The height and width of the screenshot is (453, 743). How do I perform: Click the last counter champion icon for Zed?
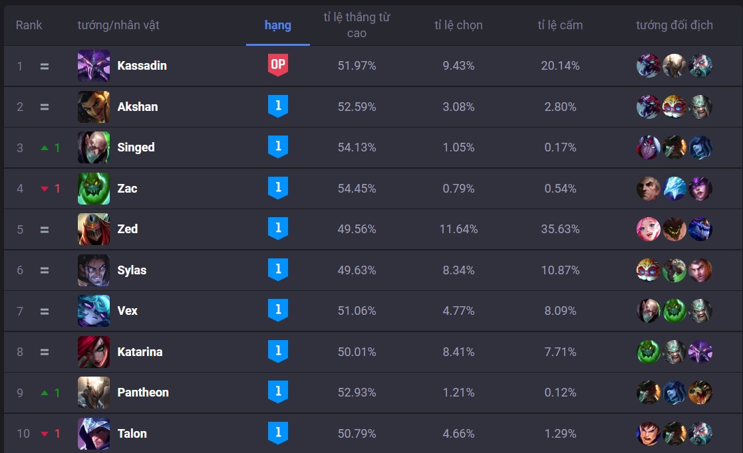pyautogui.click(x=700, y=229)
